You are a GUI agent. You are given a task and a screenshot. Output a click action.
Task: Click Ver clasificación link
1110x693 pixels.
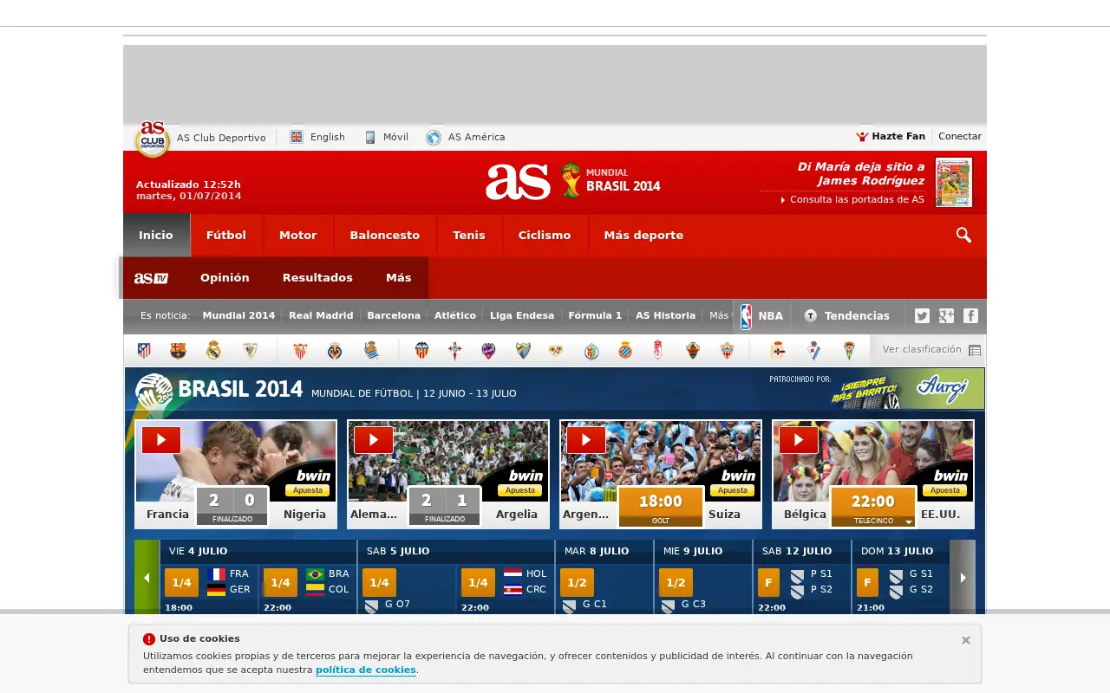point(931,350)
